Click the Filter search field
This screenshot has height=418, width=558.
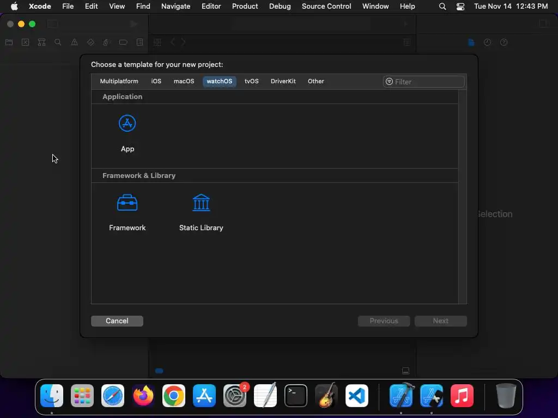pos(424,82)
